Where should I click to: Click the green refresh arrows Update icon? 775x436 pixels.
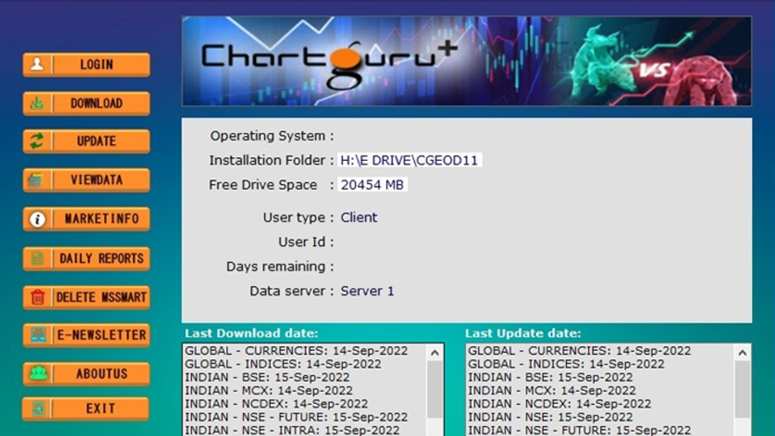point(37,141)
